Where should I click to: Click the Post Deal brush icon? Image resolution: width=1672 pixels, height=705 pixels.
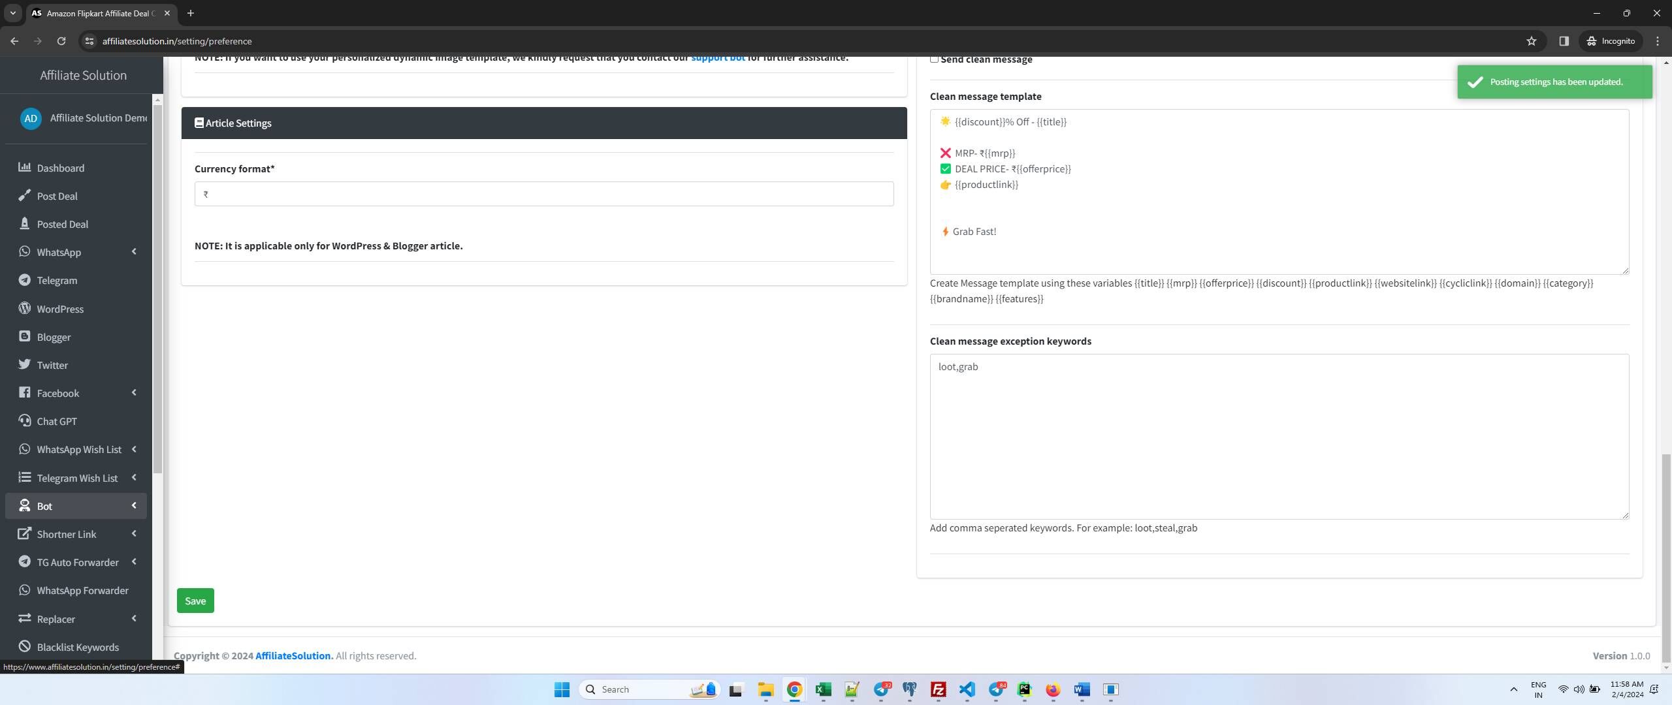[24, 195]
